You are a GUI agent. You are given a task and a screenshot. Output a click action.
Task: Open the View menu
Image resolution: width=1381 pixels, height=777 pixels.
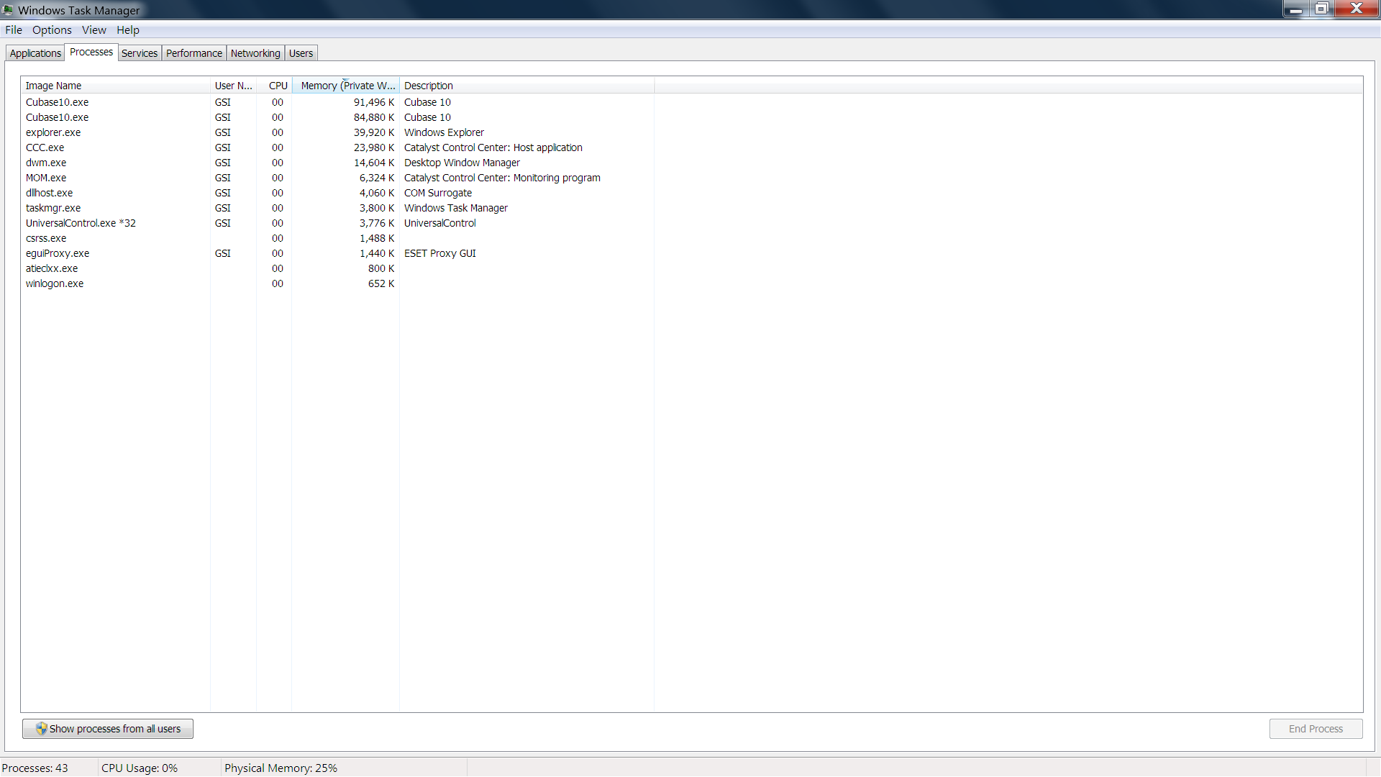click(94, 29)
